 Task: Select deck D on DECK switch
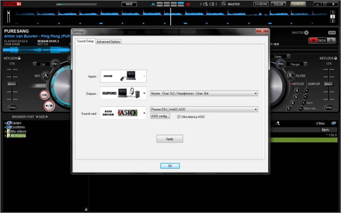tap(331, 40)
